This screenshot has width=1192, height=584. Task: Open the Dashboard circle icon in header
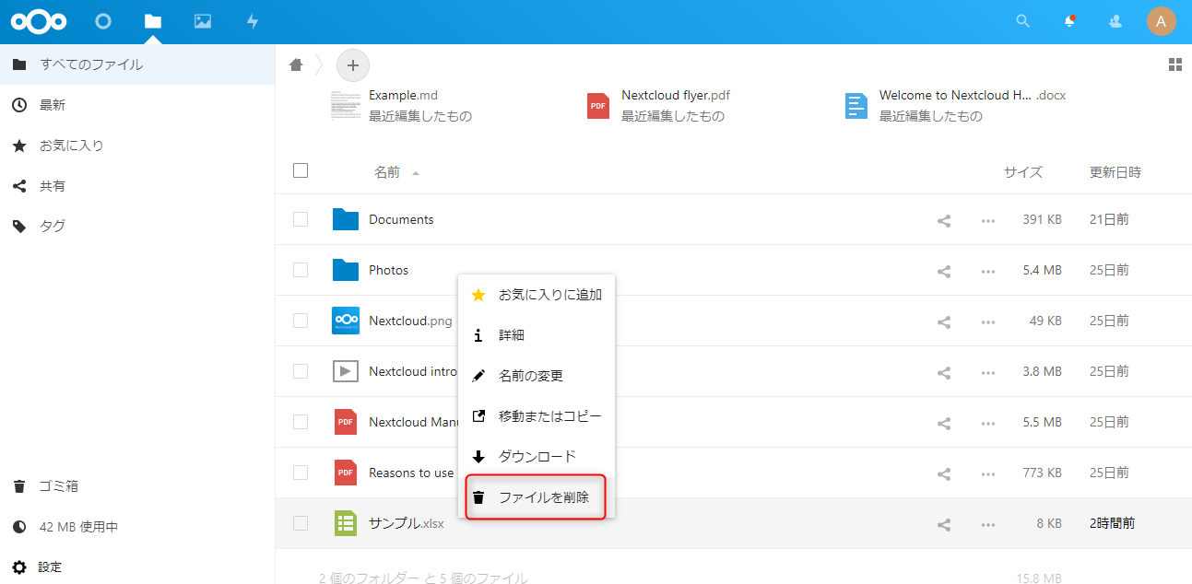point(103,21)
